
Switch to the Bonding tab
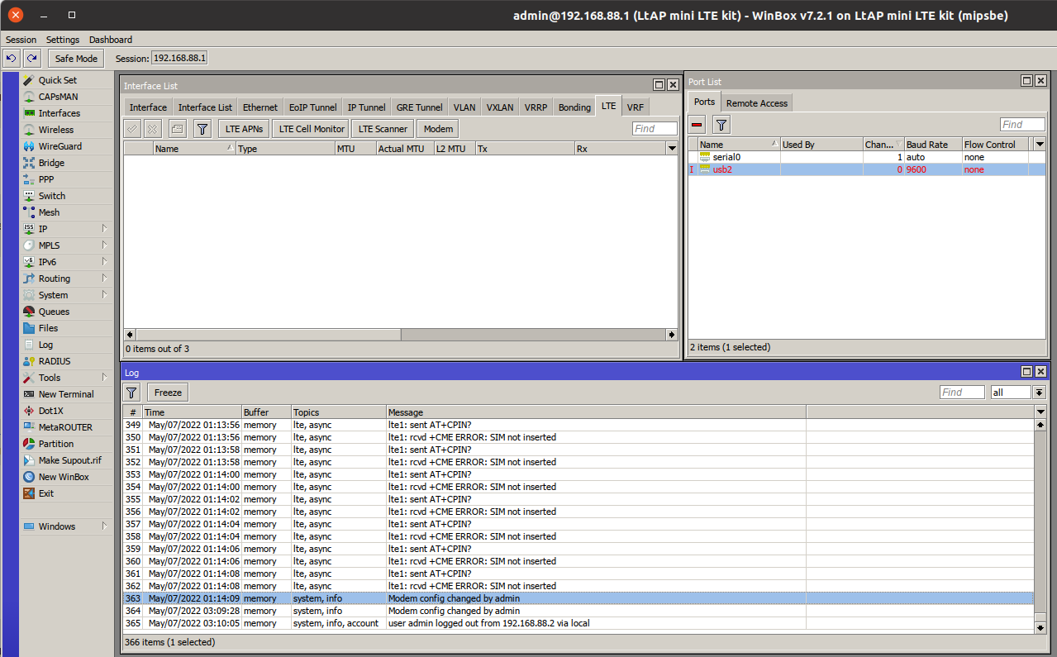574,107
